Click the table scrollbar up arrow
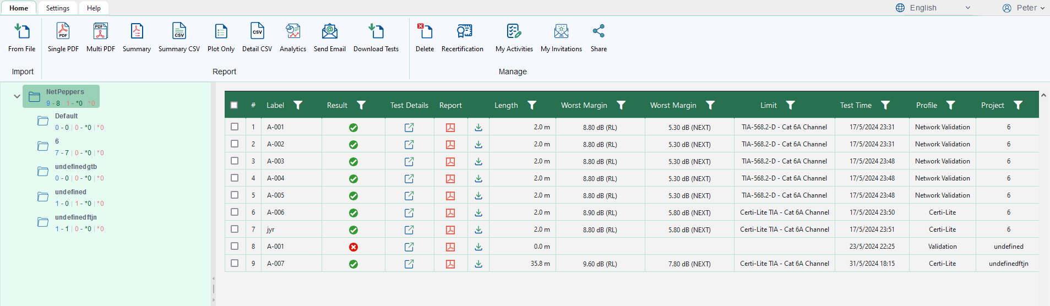This screenshot has width=1050, height=306. click(x=1043, y=95)
